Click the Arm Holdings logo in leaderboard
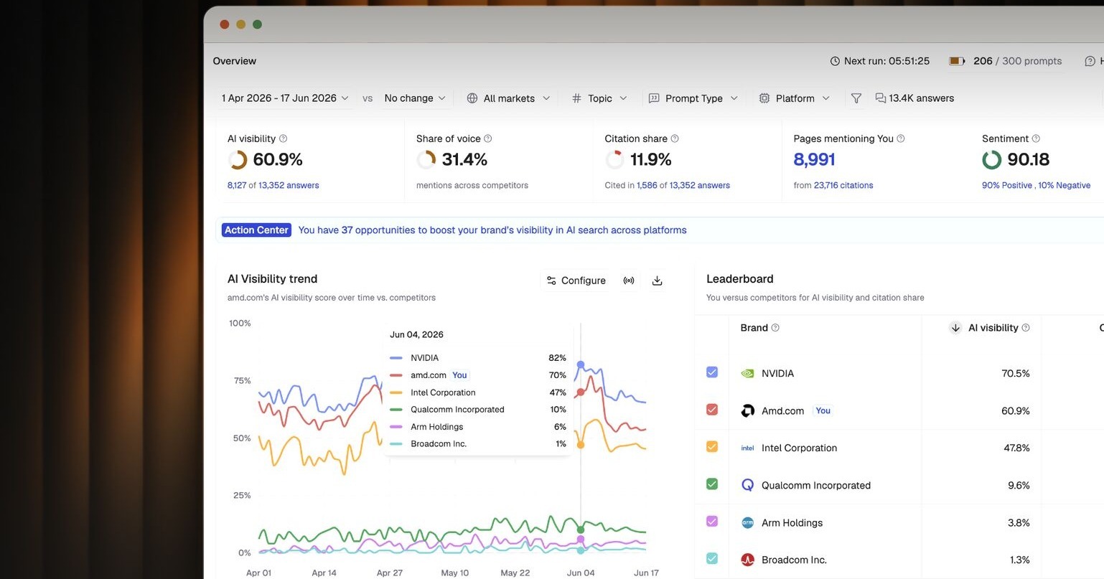 point(747,522)
